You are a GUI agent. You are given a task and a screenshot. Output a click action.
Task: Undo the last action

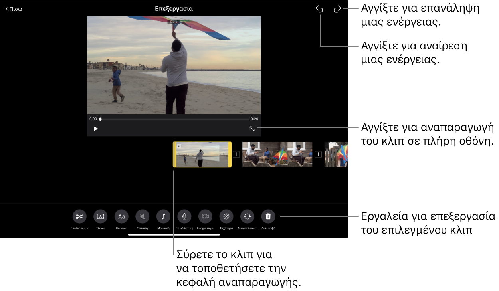(x=319, y=9)
